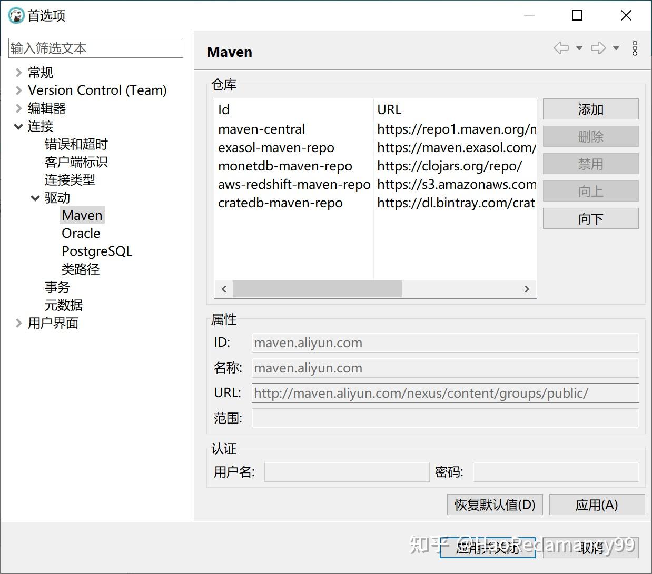Click the 取消 button

(x=591, y=548)
